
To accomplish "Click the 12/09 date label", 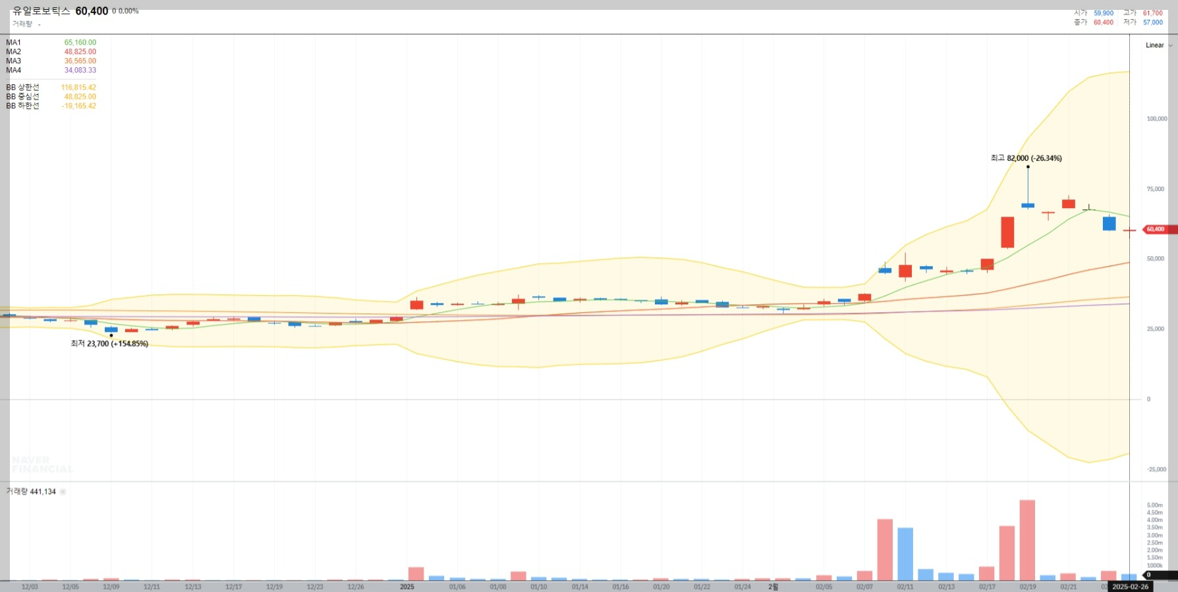I will click(111, 587).
